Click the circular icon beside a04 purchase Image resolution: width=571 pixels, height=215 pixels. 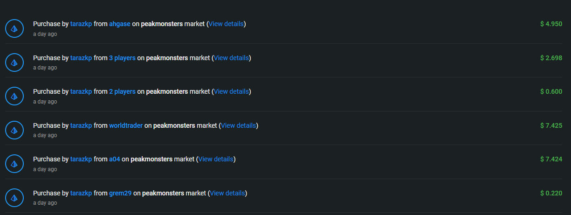point(14,164)
